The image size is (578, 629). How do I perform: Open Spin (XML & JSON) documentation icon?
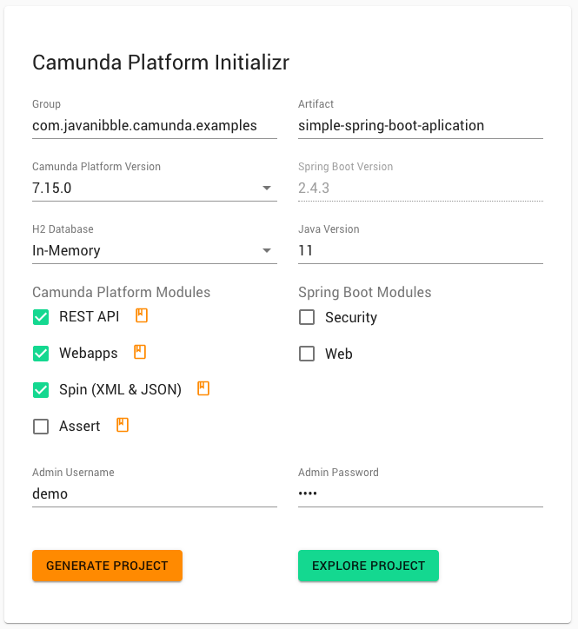pos(203,388)
